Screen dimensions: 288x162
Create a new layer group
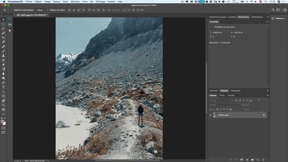click(x=252, y=160)
